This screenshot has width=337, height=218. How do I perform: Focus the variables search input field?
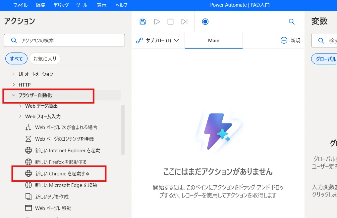click(x=324, y=41)
